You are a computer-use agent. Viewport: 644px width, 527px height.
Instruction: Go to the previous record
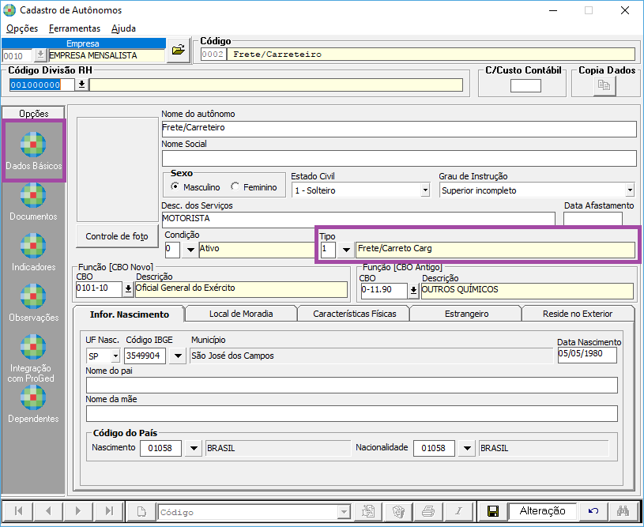pos(48,510)
